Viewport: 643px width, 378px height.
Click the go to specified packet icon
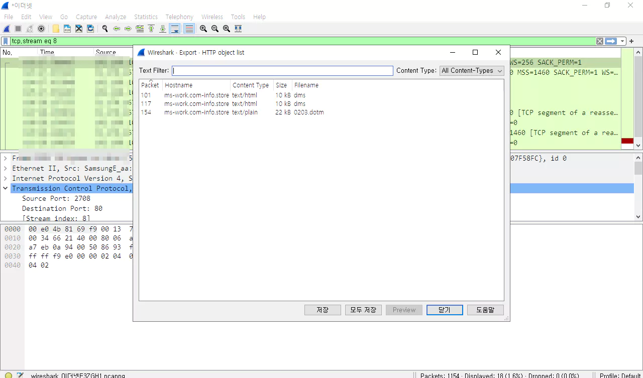(140, 29)
